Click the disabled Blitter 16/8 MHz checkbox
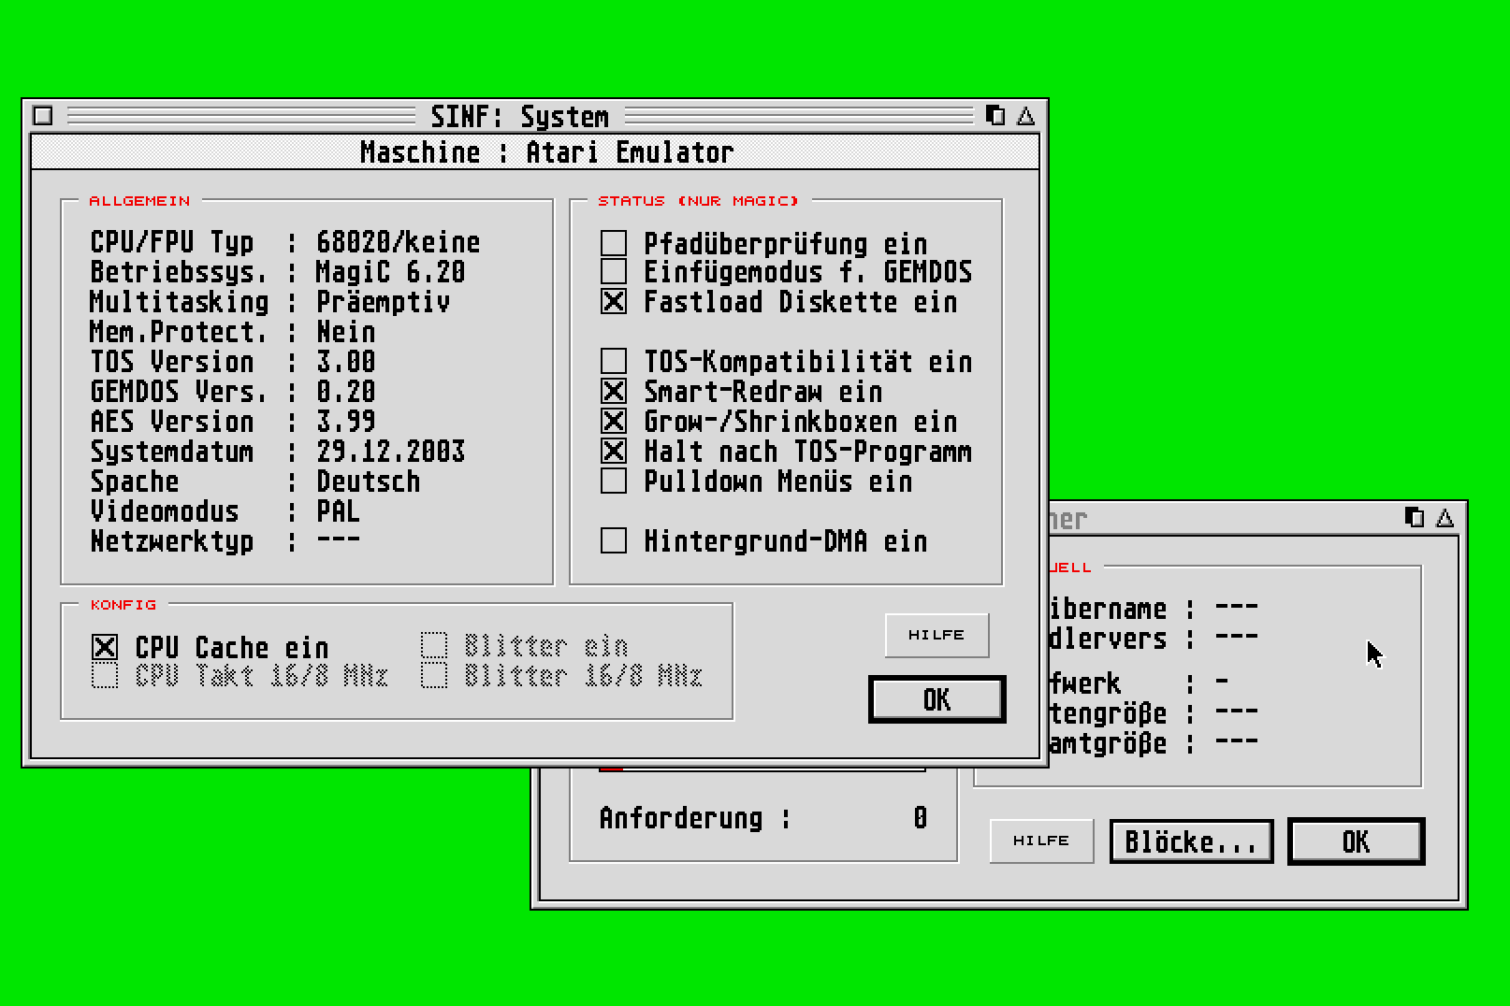The image size is (1510, 1006). click(x=434, y=675)
